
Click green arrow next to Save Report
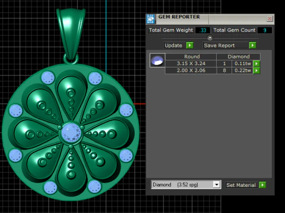[252, 46]
